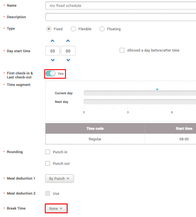
Task: Select the Fixed schedule type
Action: click(49, 29)
